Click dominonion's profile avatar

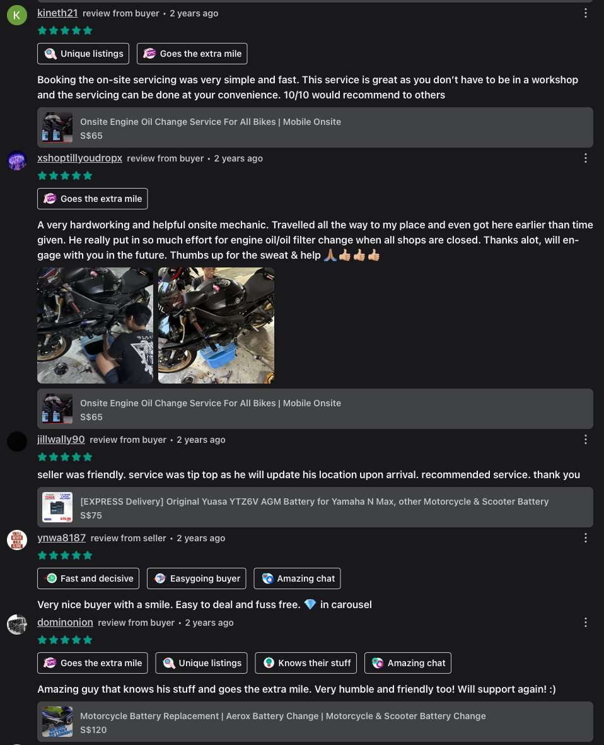click(x=16, y=625)
